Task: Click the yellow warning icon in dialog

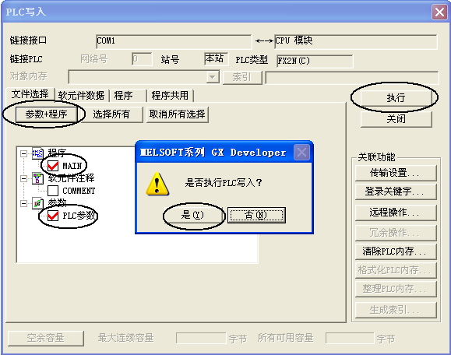Action: [157, 184]
